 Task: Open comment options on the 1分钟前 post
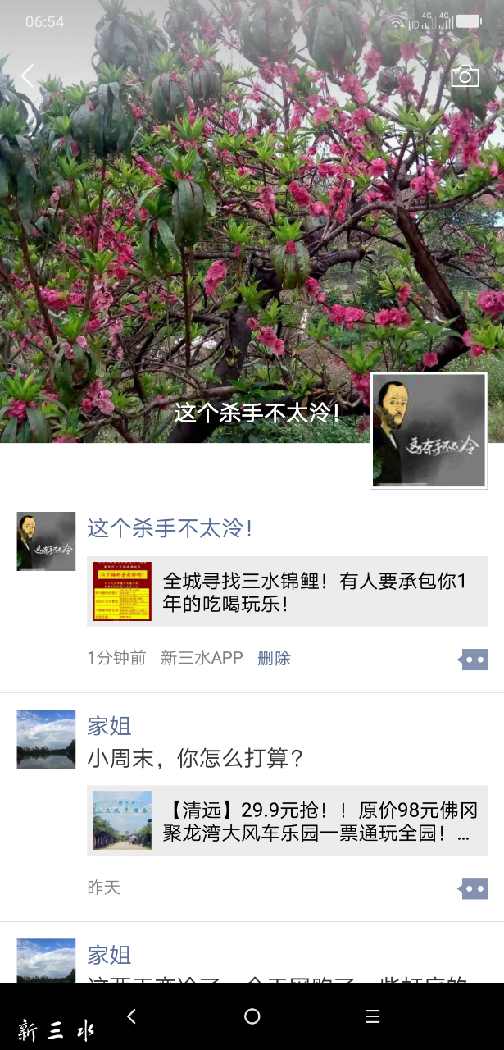pyautogui.click(x=474, y=659)
